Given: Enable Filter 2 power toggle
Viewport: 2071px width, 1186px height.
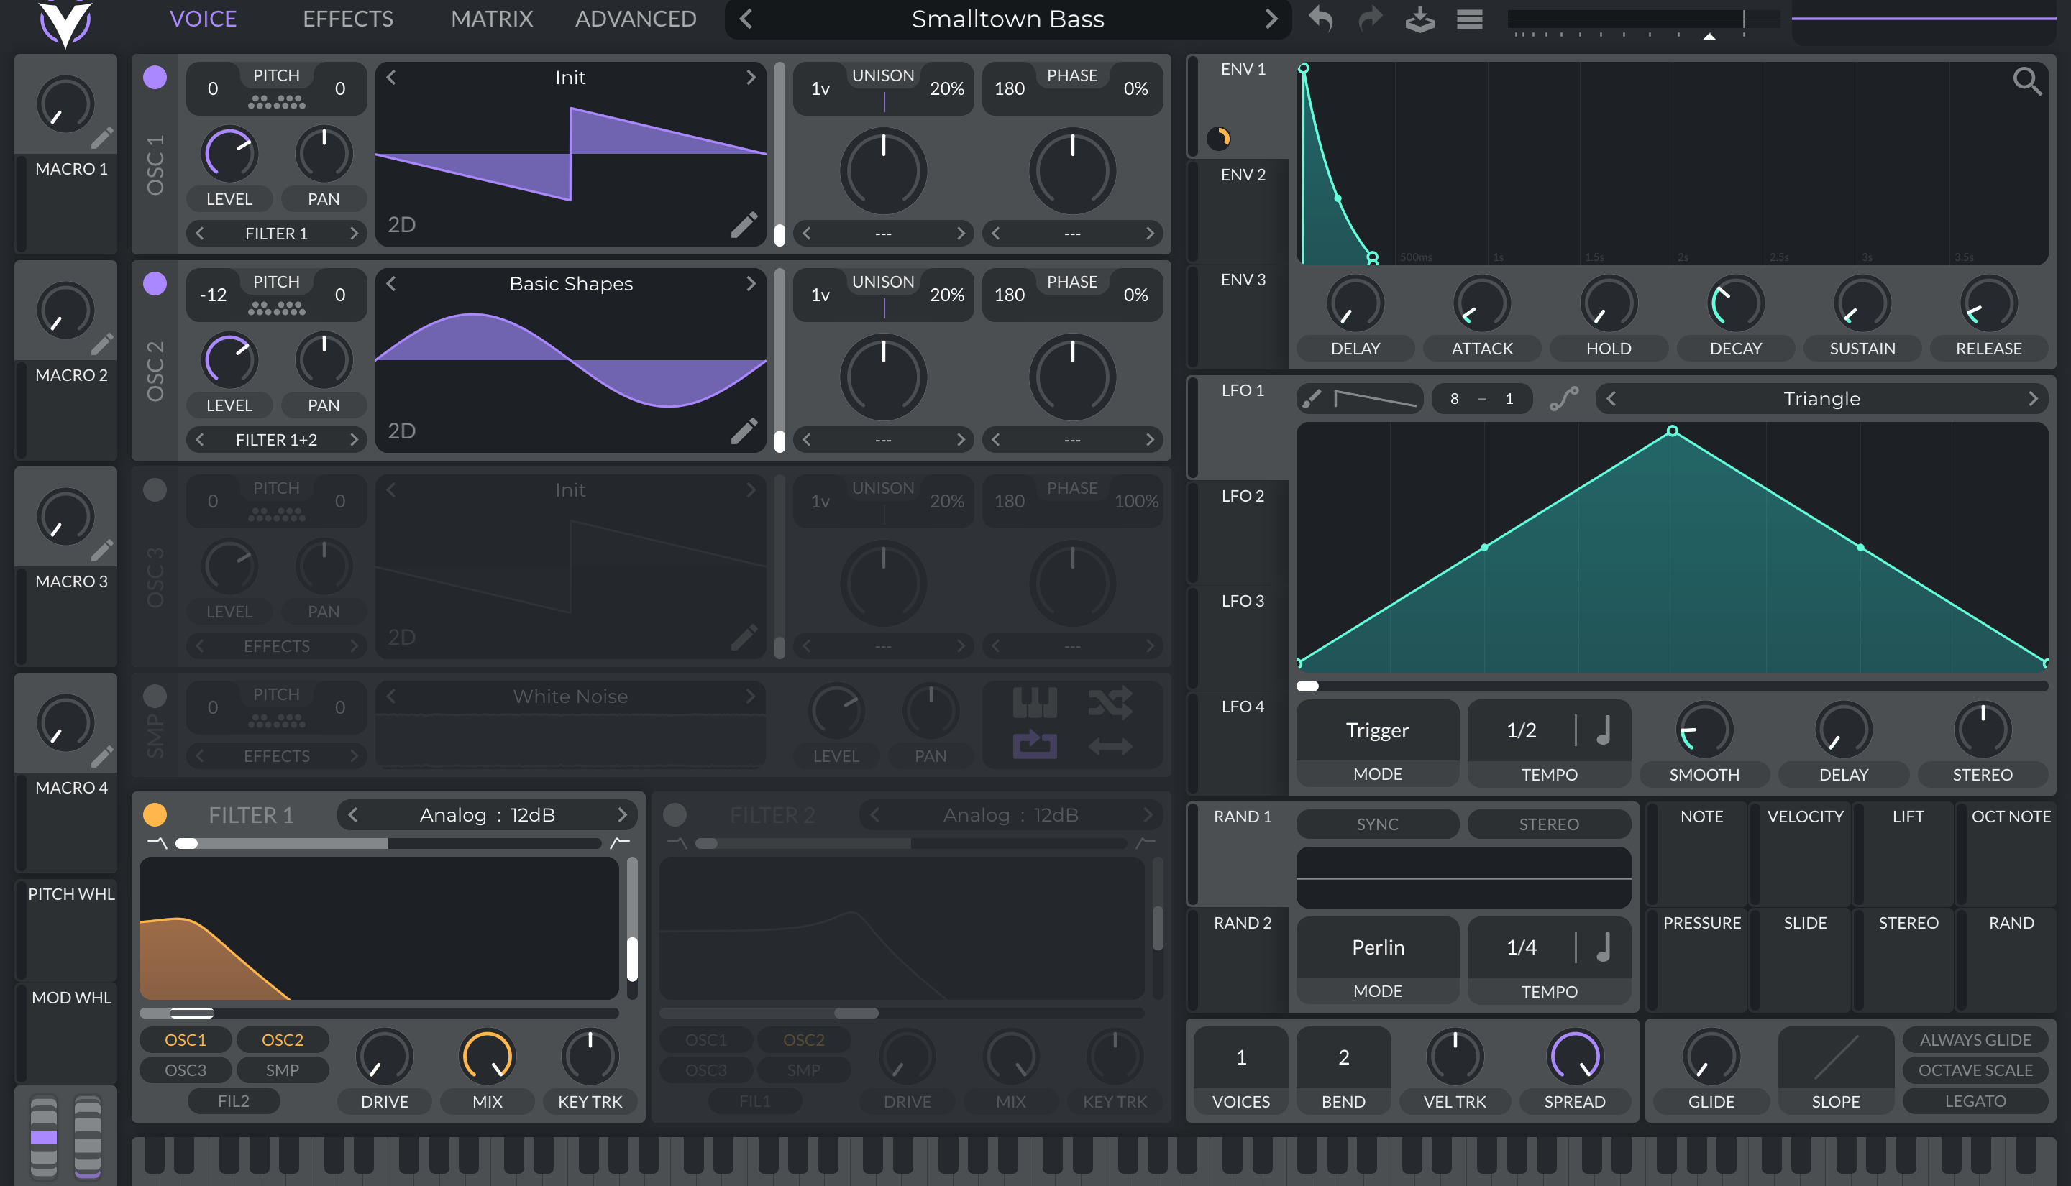Looking at the screenshot, I should click(x=675, y=814).
